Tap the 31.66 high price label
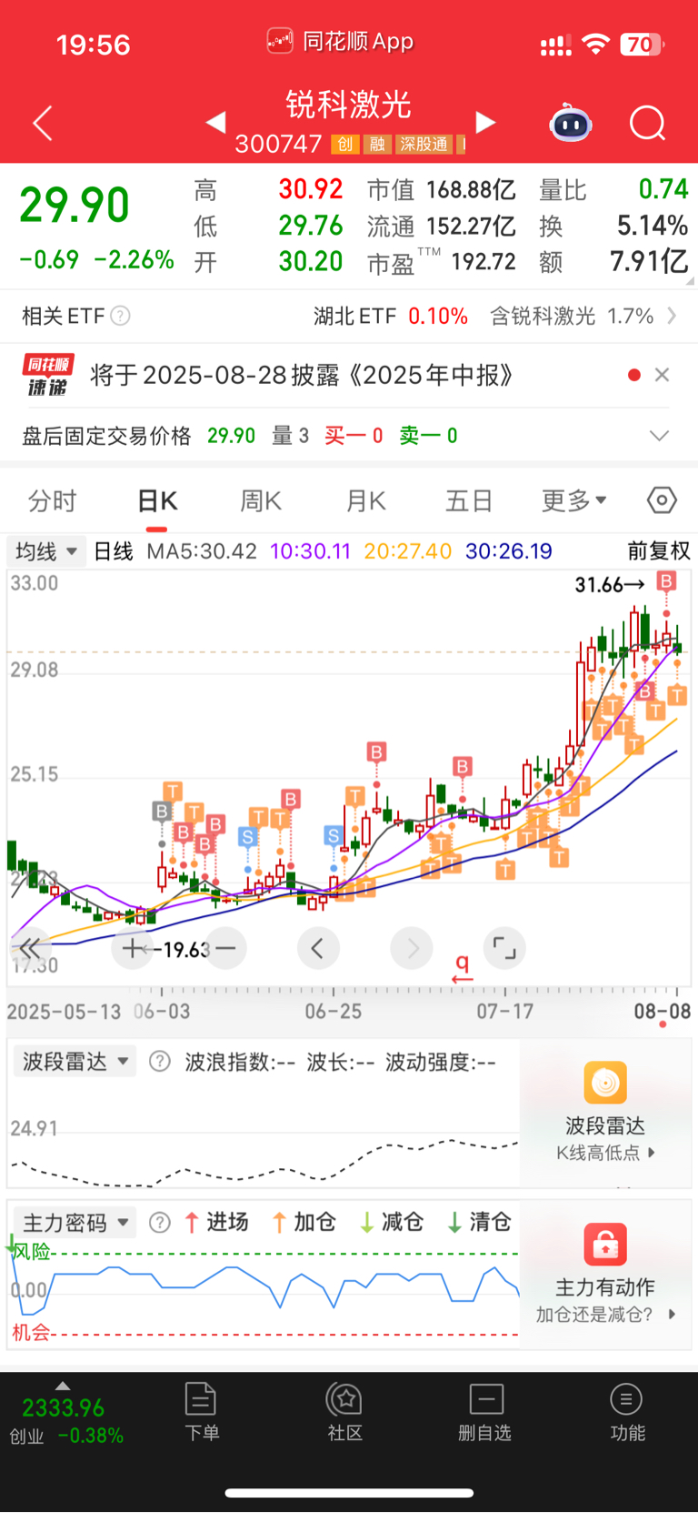The height and width of the screenshot is (1513, 698). point(610,584)
